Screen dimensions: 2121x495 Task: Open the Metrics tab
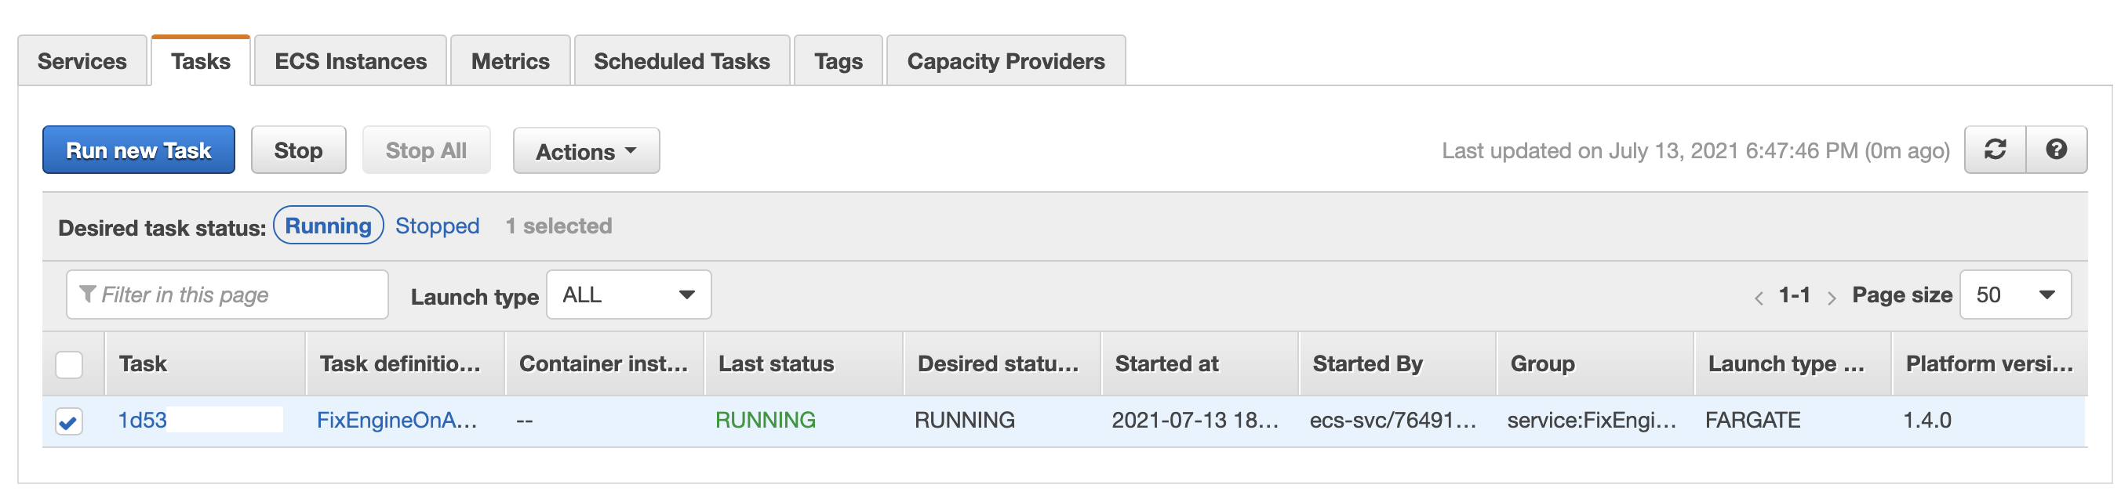click(x=511, y=61)
